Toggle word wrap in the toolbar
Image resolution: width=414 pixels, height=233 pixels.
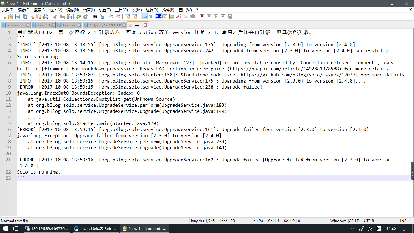tap(144, 16)
